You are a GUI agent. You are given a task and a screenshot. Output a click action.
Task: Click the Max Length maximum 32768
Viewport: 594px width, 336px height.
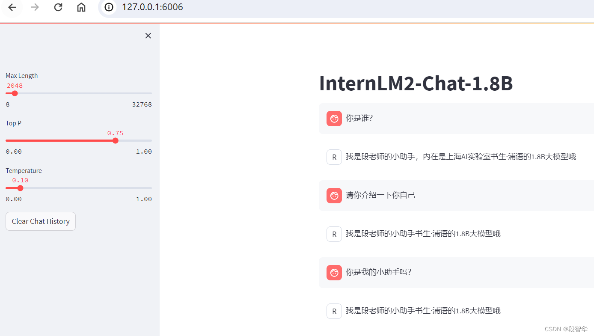coord(142,104)
